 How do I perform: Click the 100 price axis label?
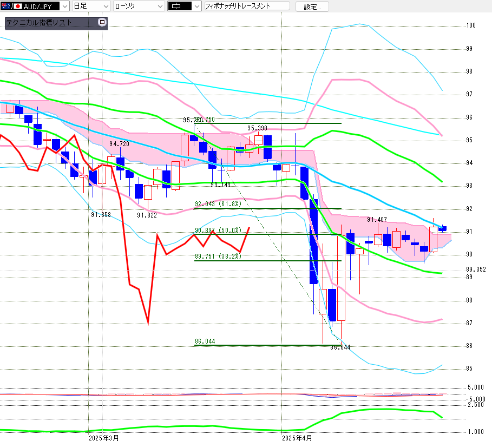(471, 25)
